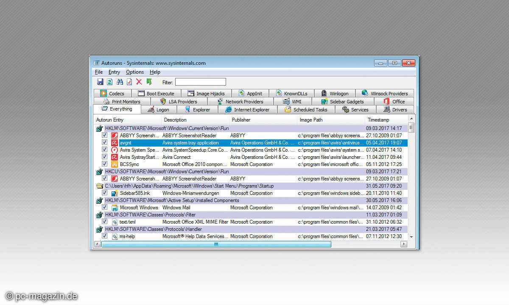
Task: Click the red X Delete icon
Action: pos(139,82)
